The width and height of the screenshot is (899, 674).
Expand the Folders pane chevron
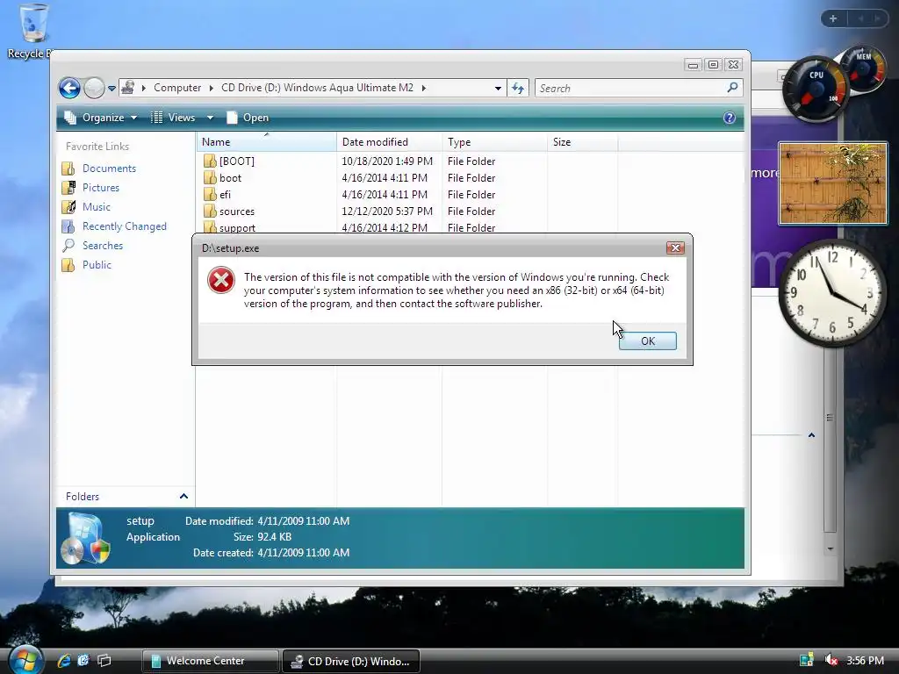(183, 497)
